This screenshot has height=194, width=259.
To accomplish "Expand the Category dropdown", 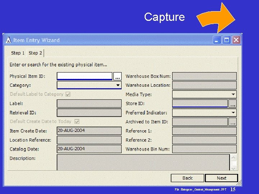I will [x=118, y=85].
